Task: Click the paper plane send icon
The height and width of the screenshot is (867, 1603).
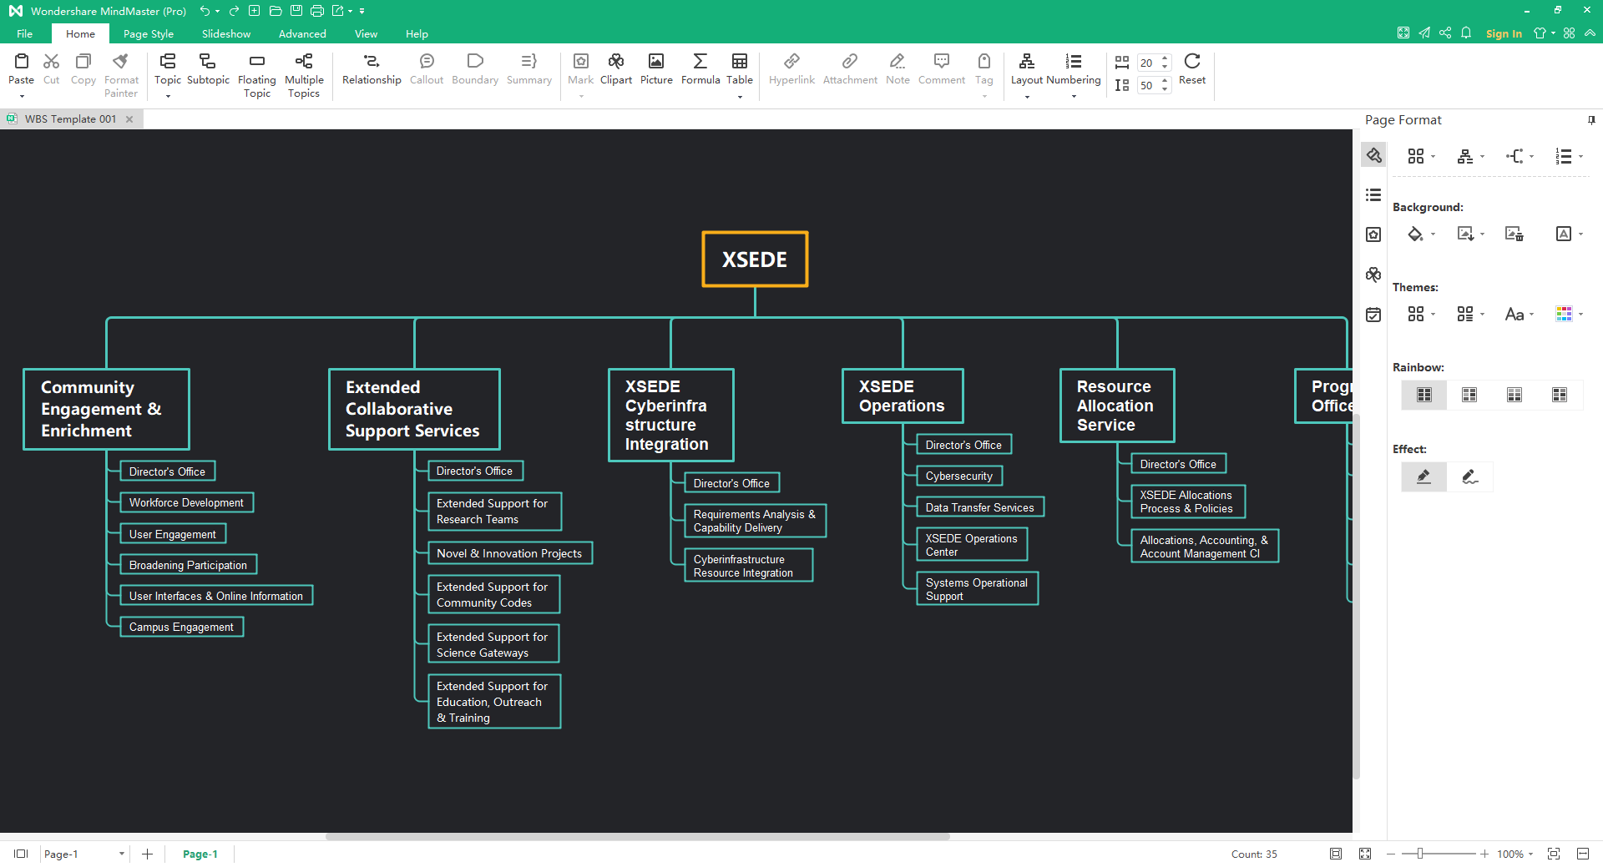Action: click(x=1424, y=33)
